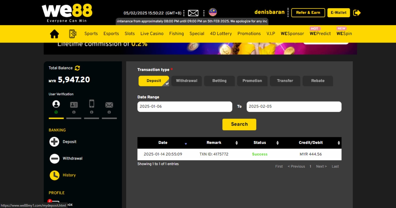Open the Special menu
Image resolution: width=396 pixels, height=208 pixels.
click(x=197, y=34)
